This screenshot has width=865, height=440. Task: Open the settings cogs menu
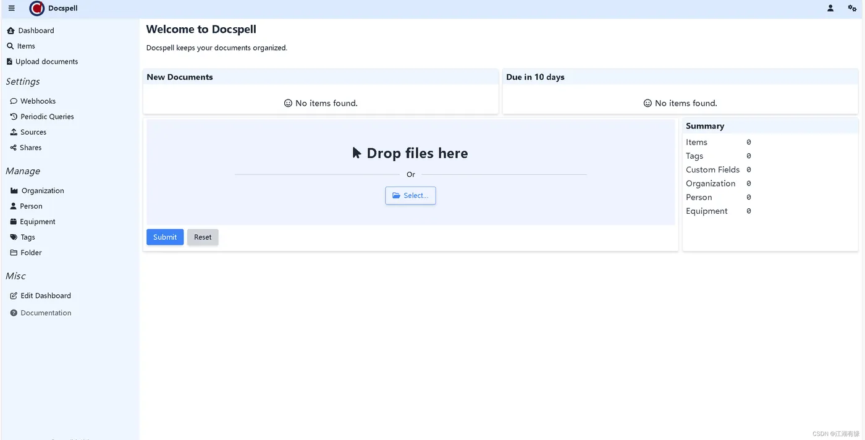pos(852,9)
